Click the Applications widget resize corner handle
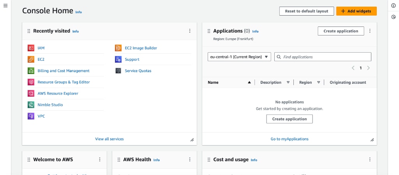The image size is (399, 175). point(372,140)
